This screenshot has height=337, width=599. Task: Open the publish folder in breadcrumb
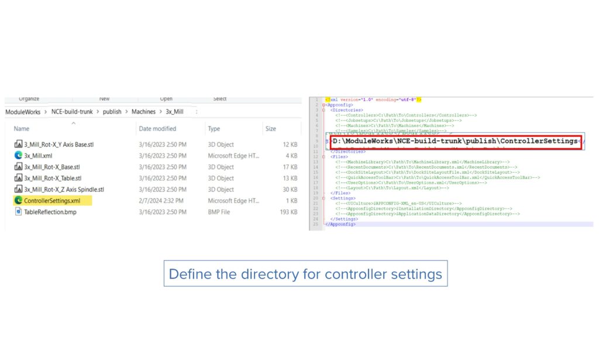(x=112, y=112)
